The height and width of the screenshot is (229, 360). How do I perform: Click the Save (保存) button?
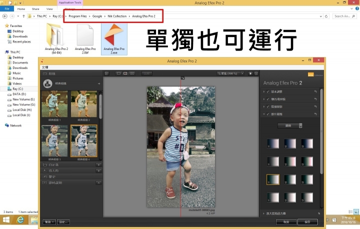307,222
